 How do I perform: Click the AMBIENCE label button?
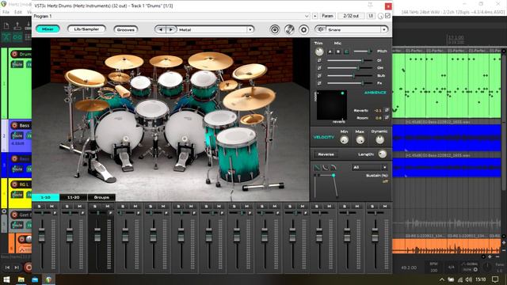click(x=375, y=93)
